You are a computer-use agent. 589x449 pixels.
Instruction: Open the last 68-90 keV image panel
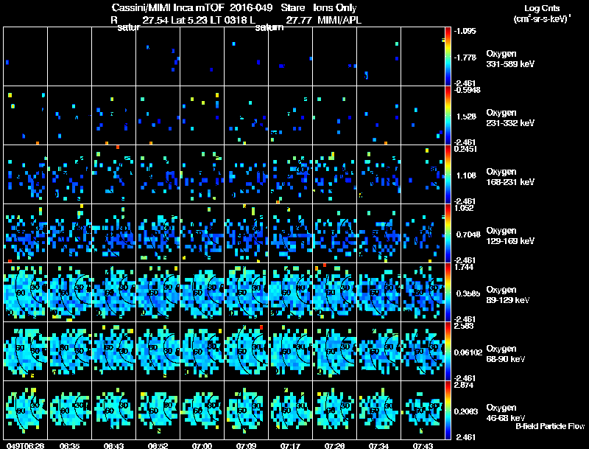tap(423, 351)
